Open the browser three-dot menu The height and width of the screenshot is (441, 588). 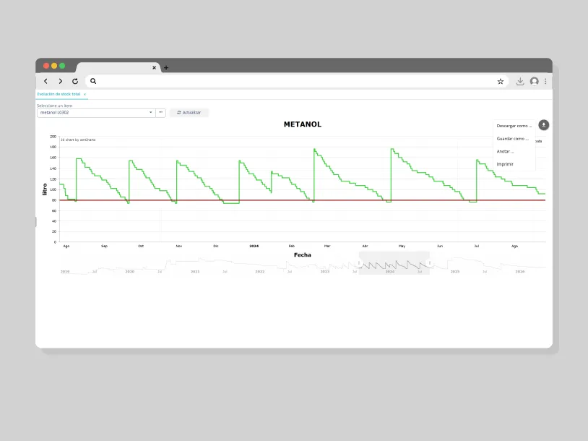(x=545, y=82)
